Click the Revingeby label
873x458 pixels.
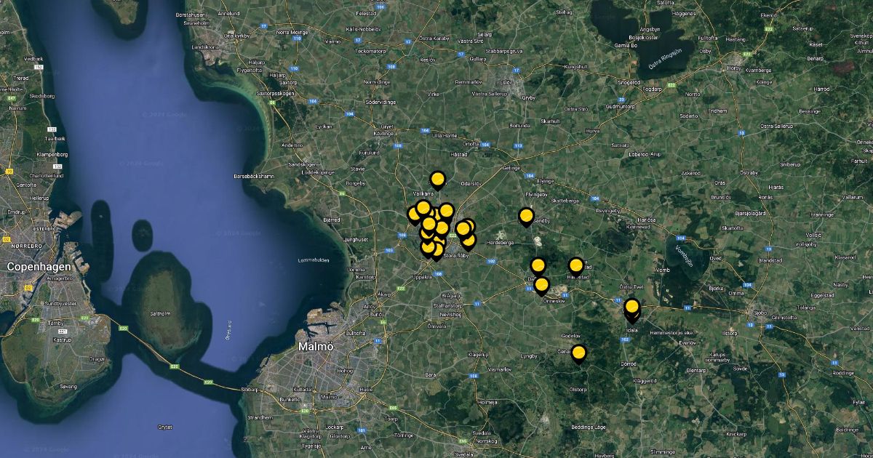click(610, 210)
